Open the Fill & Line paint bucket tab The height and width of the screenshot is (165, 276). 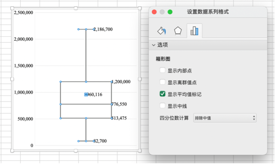pos(162,31)
